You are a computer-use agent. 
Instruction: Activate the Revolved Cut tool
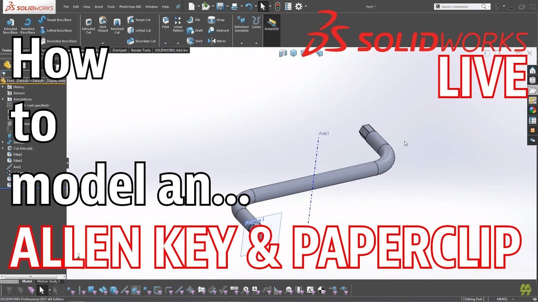click(117, 26)
